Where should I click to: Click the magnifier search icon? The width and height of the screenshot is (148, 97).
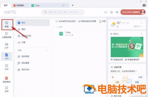click(45, 12)
